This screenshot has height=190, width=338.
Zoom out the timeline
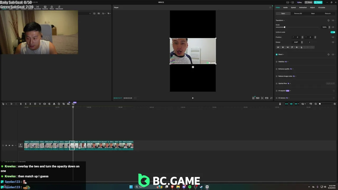[x=316, y=104]
